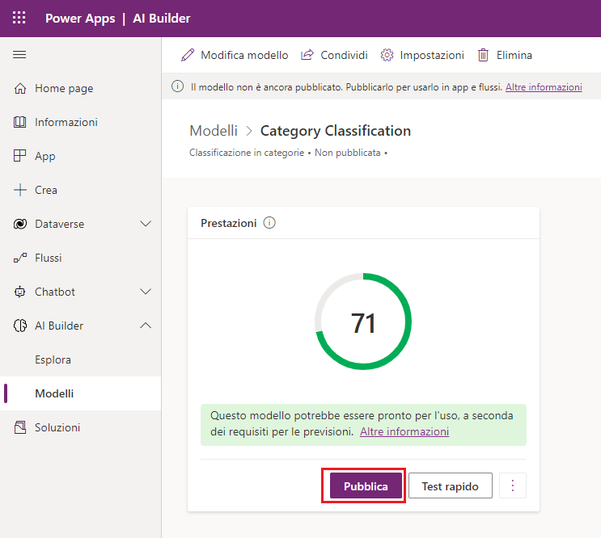
Task: Click the Informazioni book icon
Action: coord(20,122)
